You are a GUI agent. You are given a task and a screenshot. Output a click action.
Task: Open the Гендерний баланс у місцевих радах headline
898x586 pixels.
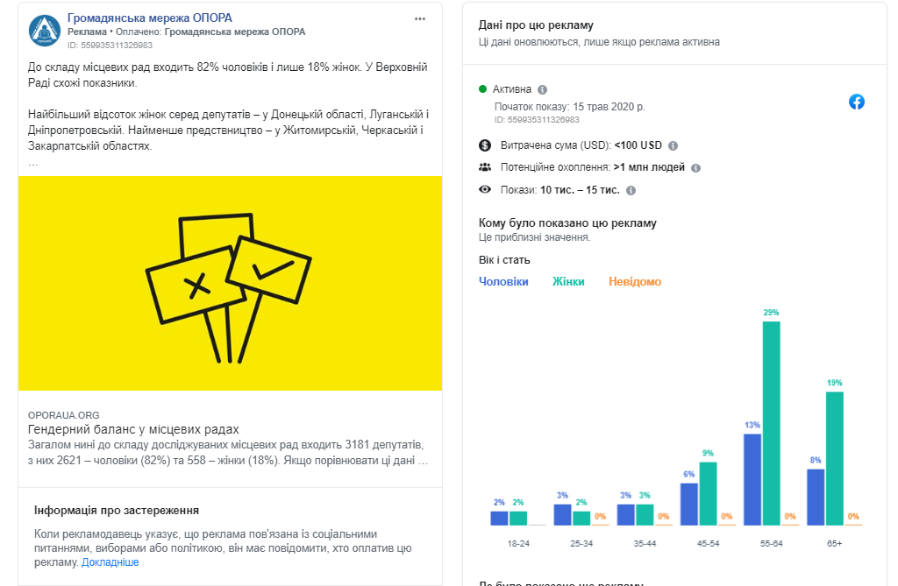pyautogui.click(x=134, y=429)
